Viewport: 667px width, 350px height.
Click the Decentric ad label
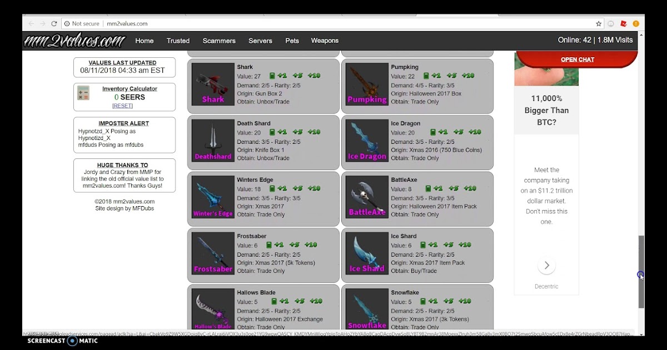pyautogui.click(x=546, y=287)
